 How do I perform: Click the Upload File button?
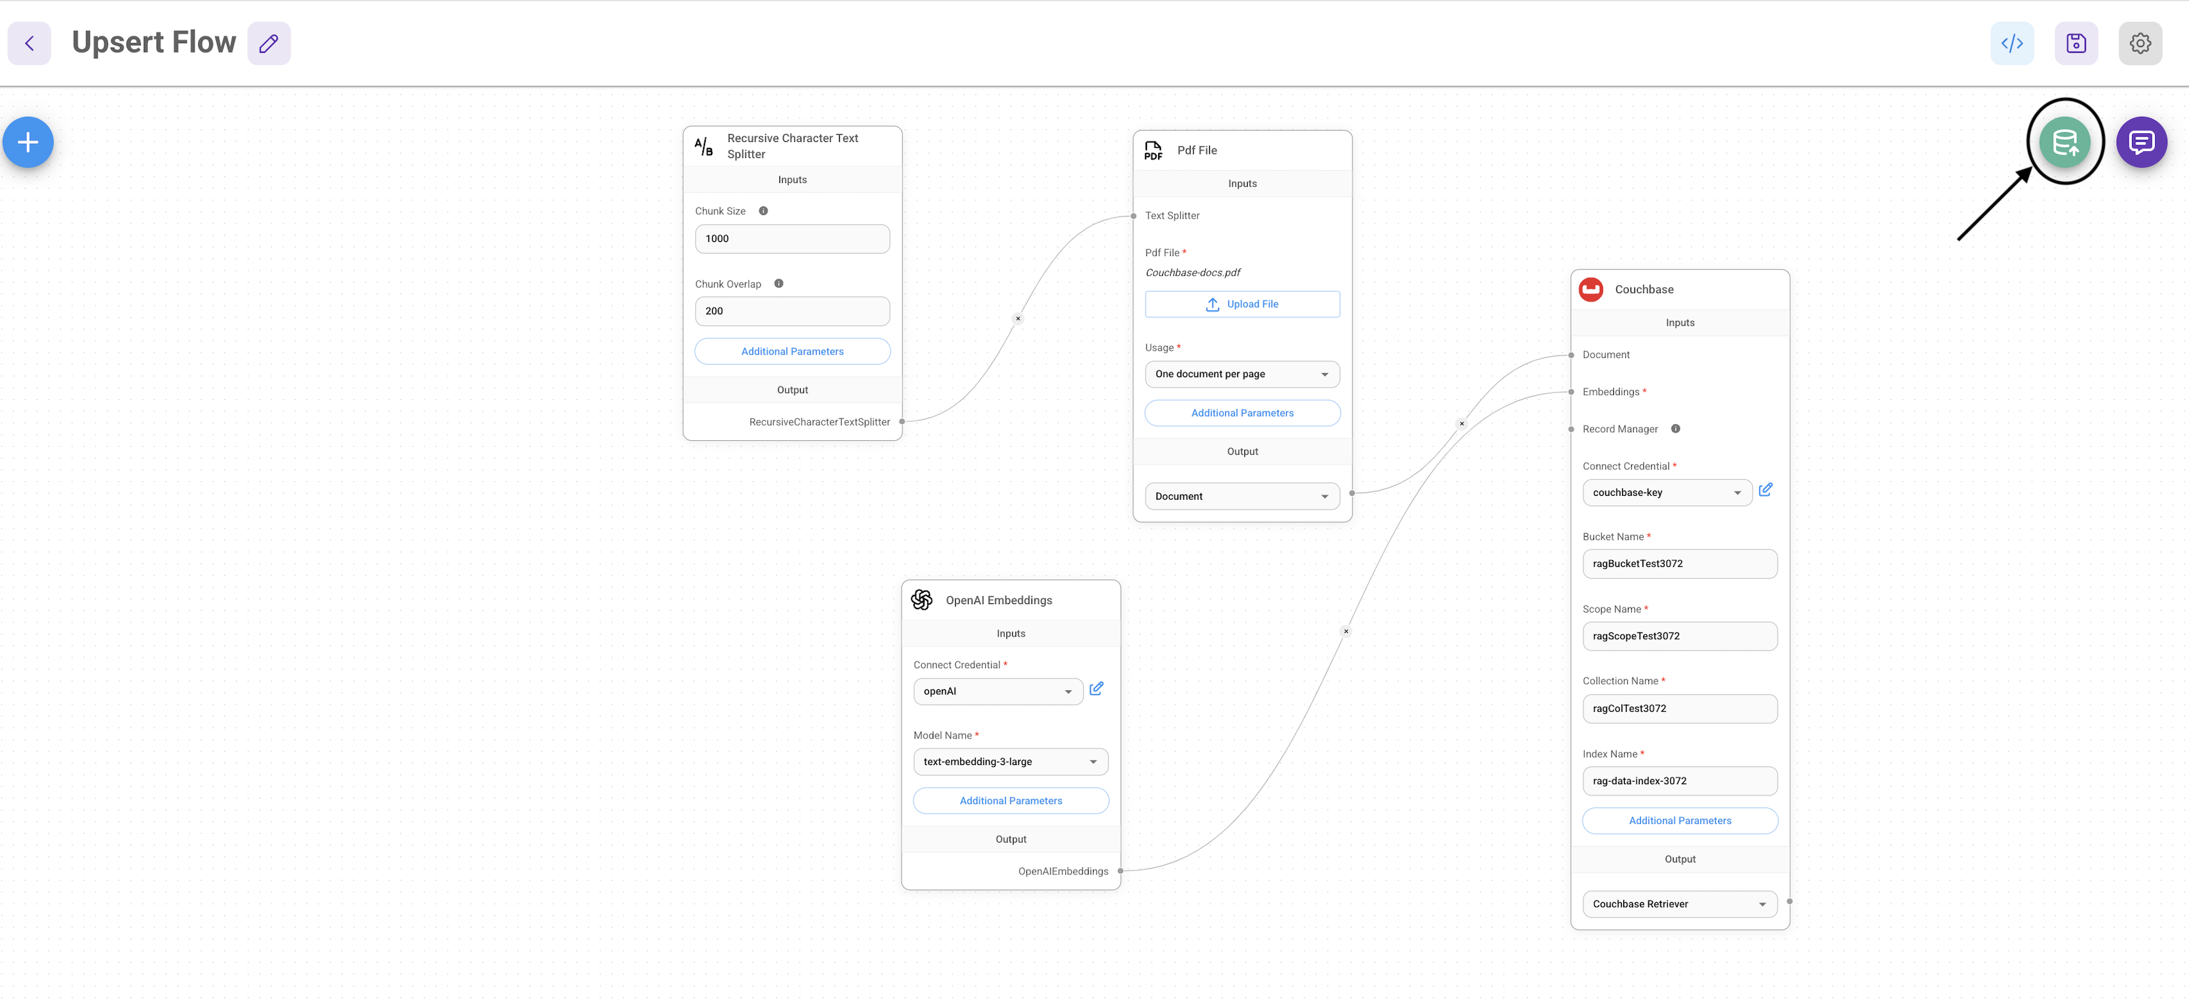point(1242,304)
